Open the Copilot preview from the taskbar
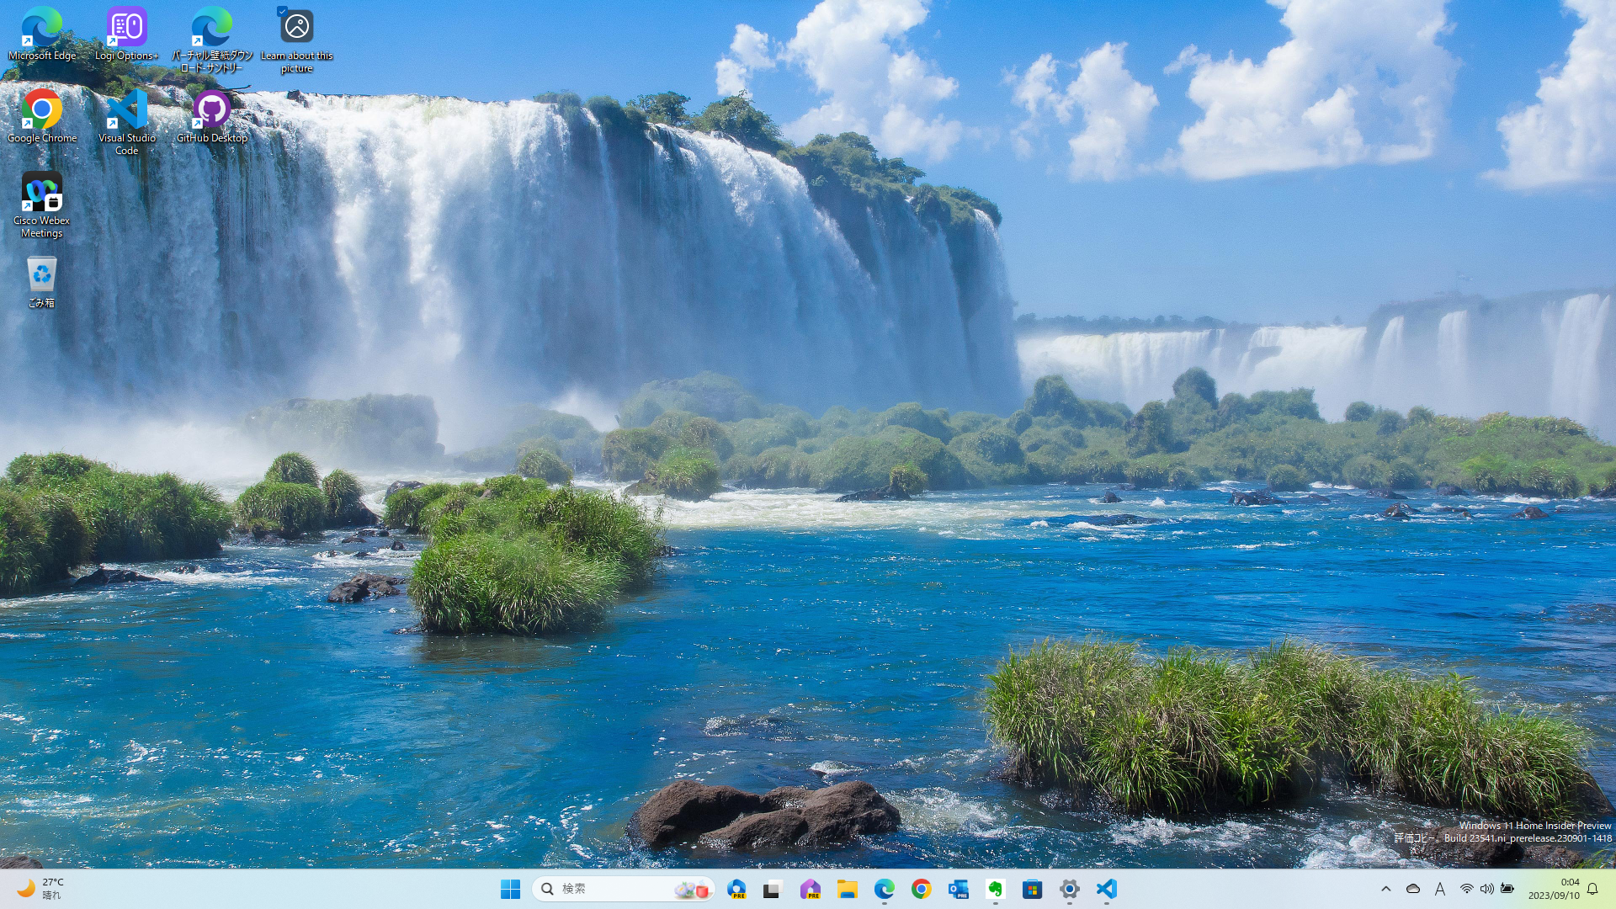Screen dimensions: 1616x909 (736, 889)
